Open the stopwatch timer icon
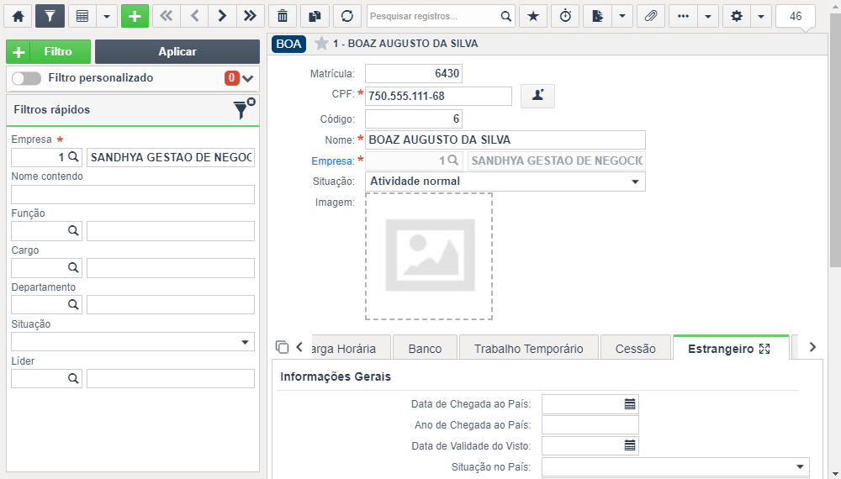Screen dimensions: 841x479 tap(565, 16)
